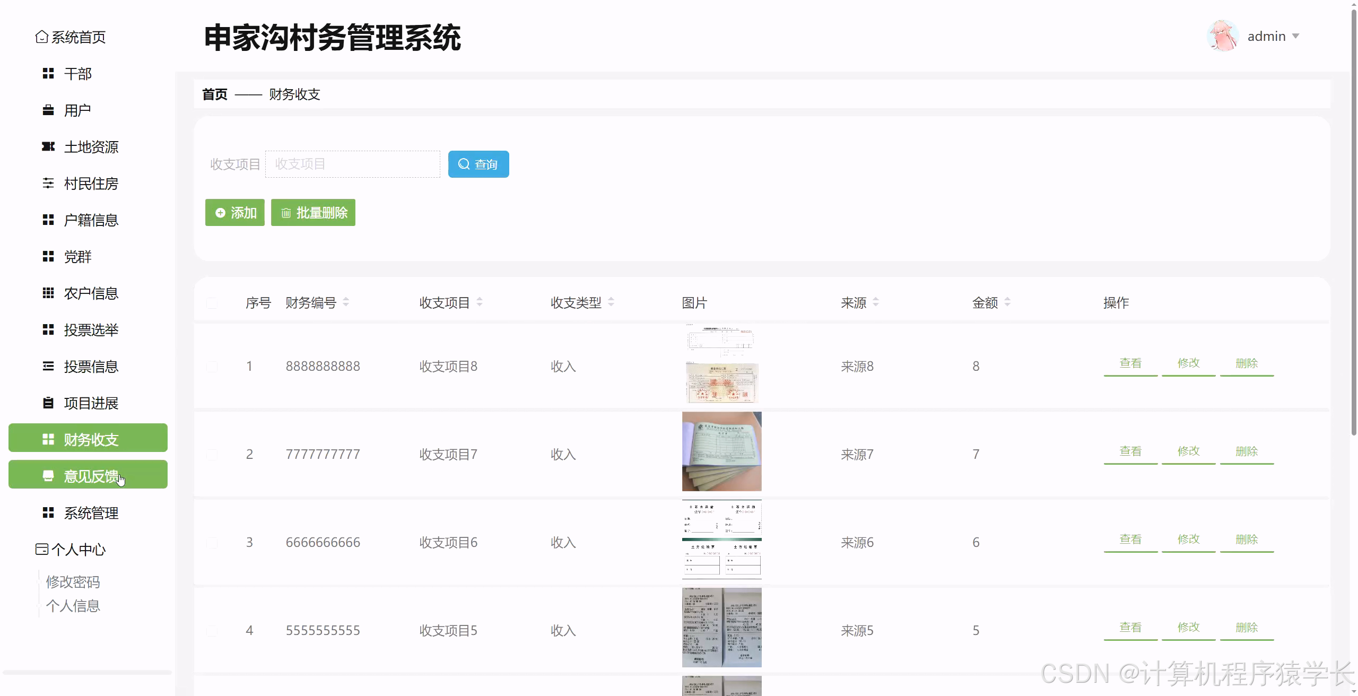
Task: Open the admin account dropdown
Action: coord(1272,36)
